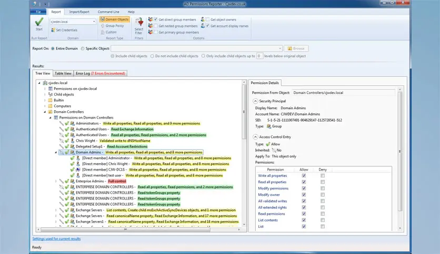
Task: Toggle Get direct group members checkbox
Action: pyautogui.click(x=156, y=19)
